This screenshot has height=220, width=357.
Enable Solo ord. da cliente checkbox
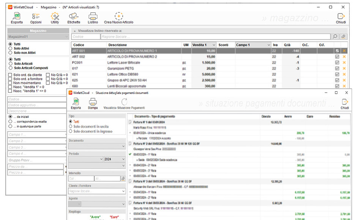[x=10, y=75]
